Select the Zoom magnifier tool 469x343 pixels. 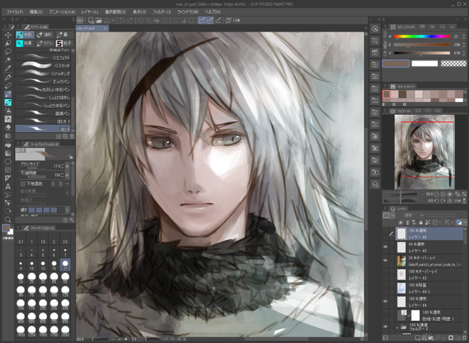pos(8,220)
